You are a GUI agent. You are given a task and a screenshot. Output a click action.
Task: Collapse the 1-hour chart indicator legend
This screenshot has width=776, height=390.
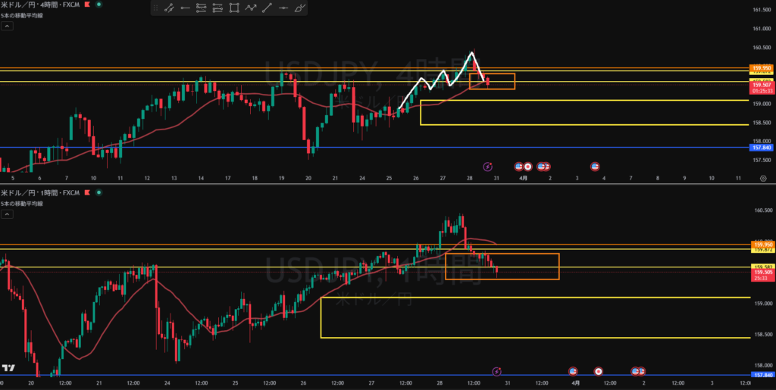tap(6, 215)
